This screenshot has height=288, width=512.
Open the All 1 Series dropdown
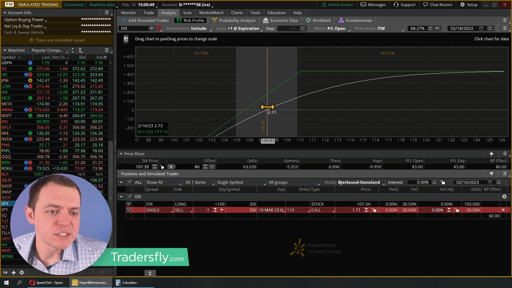[199, 182]
